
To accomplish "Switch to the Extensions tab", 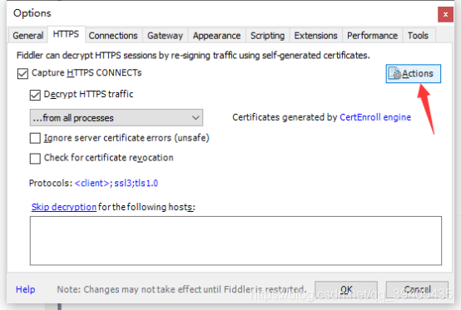I will point(315,36).
